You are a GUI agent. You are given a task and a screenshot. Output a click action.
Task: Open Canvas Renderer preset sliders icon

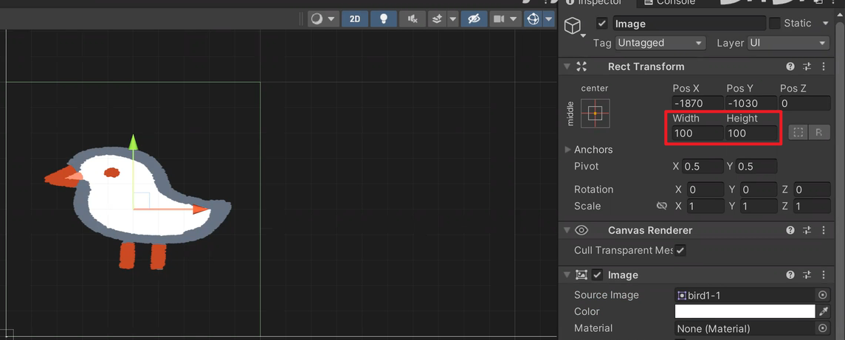click(807, 231)
